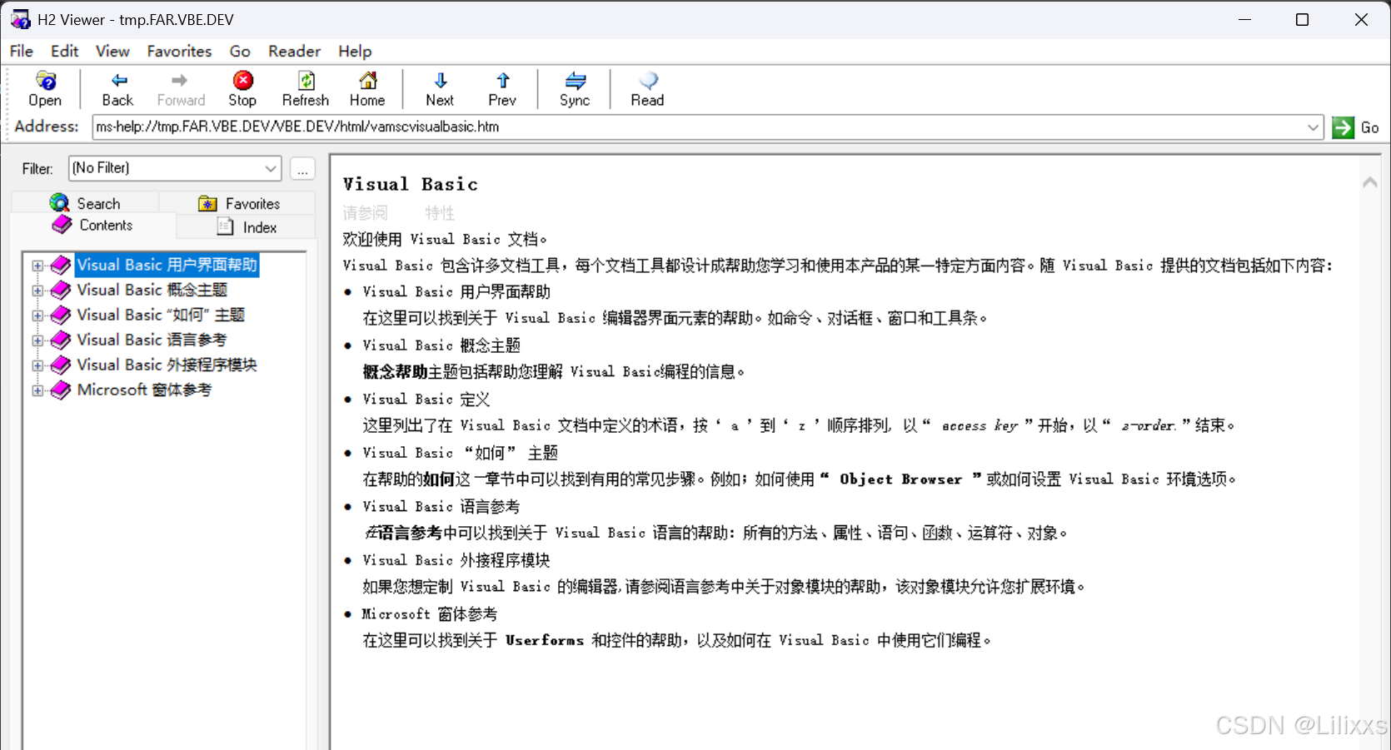Screen dimensions: 1391x750
Task: Open the View menu
Action: click(112, 51)
